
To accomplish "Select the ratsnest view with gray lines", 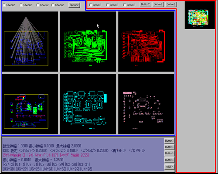I will (30, 41).
